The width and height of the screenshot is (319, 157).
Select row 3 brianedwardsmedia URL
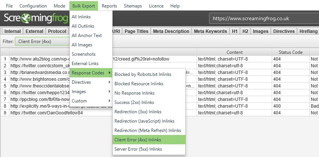(x=40, y=72)
